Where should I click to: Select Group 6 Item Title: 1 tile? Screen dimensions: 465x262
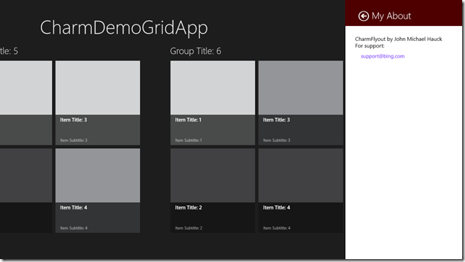click(212, 103)
